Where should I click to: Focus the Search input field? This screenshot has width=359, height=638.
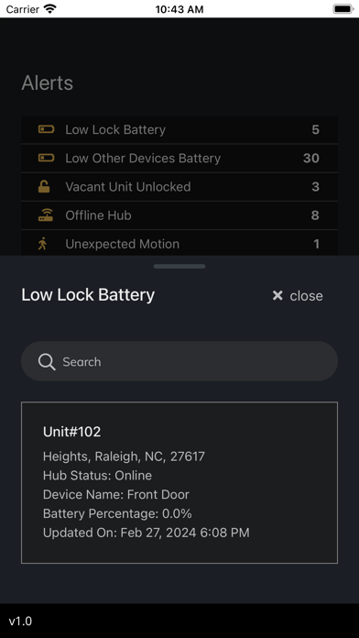(179, 361)
